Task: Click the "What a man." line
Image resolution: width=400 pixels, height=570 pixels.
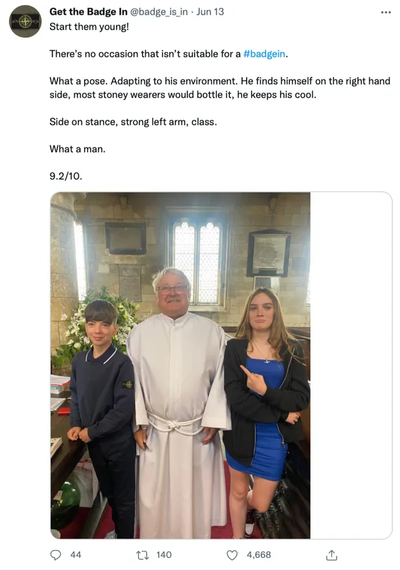Action: [x=77, y=149]
